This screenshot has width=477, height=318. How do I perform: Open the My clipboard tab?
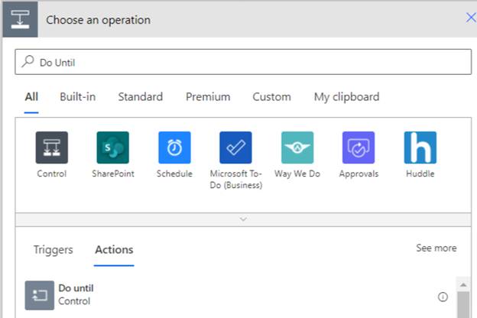point(347,97)
